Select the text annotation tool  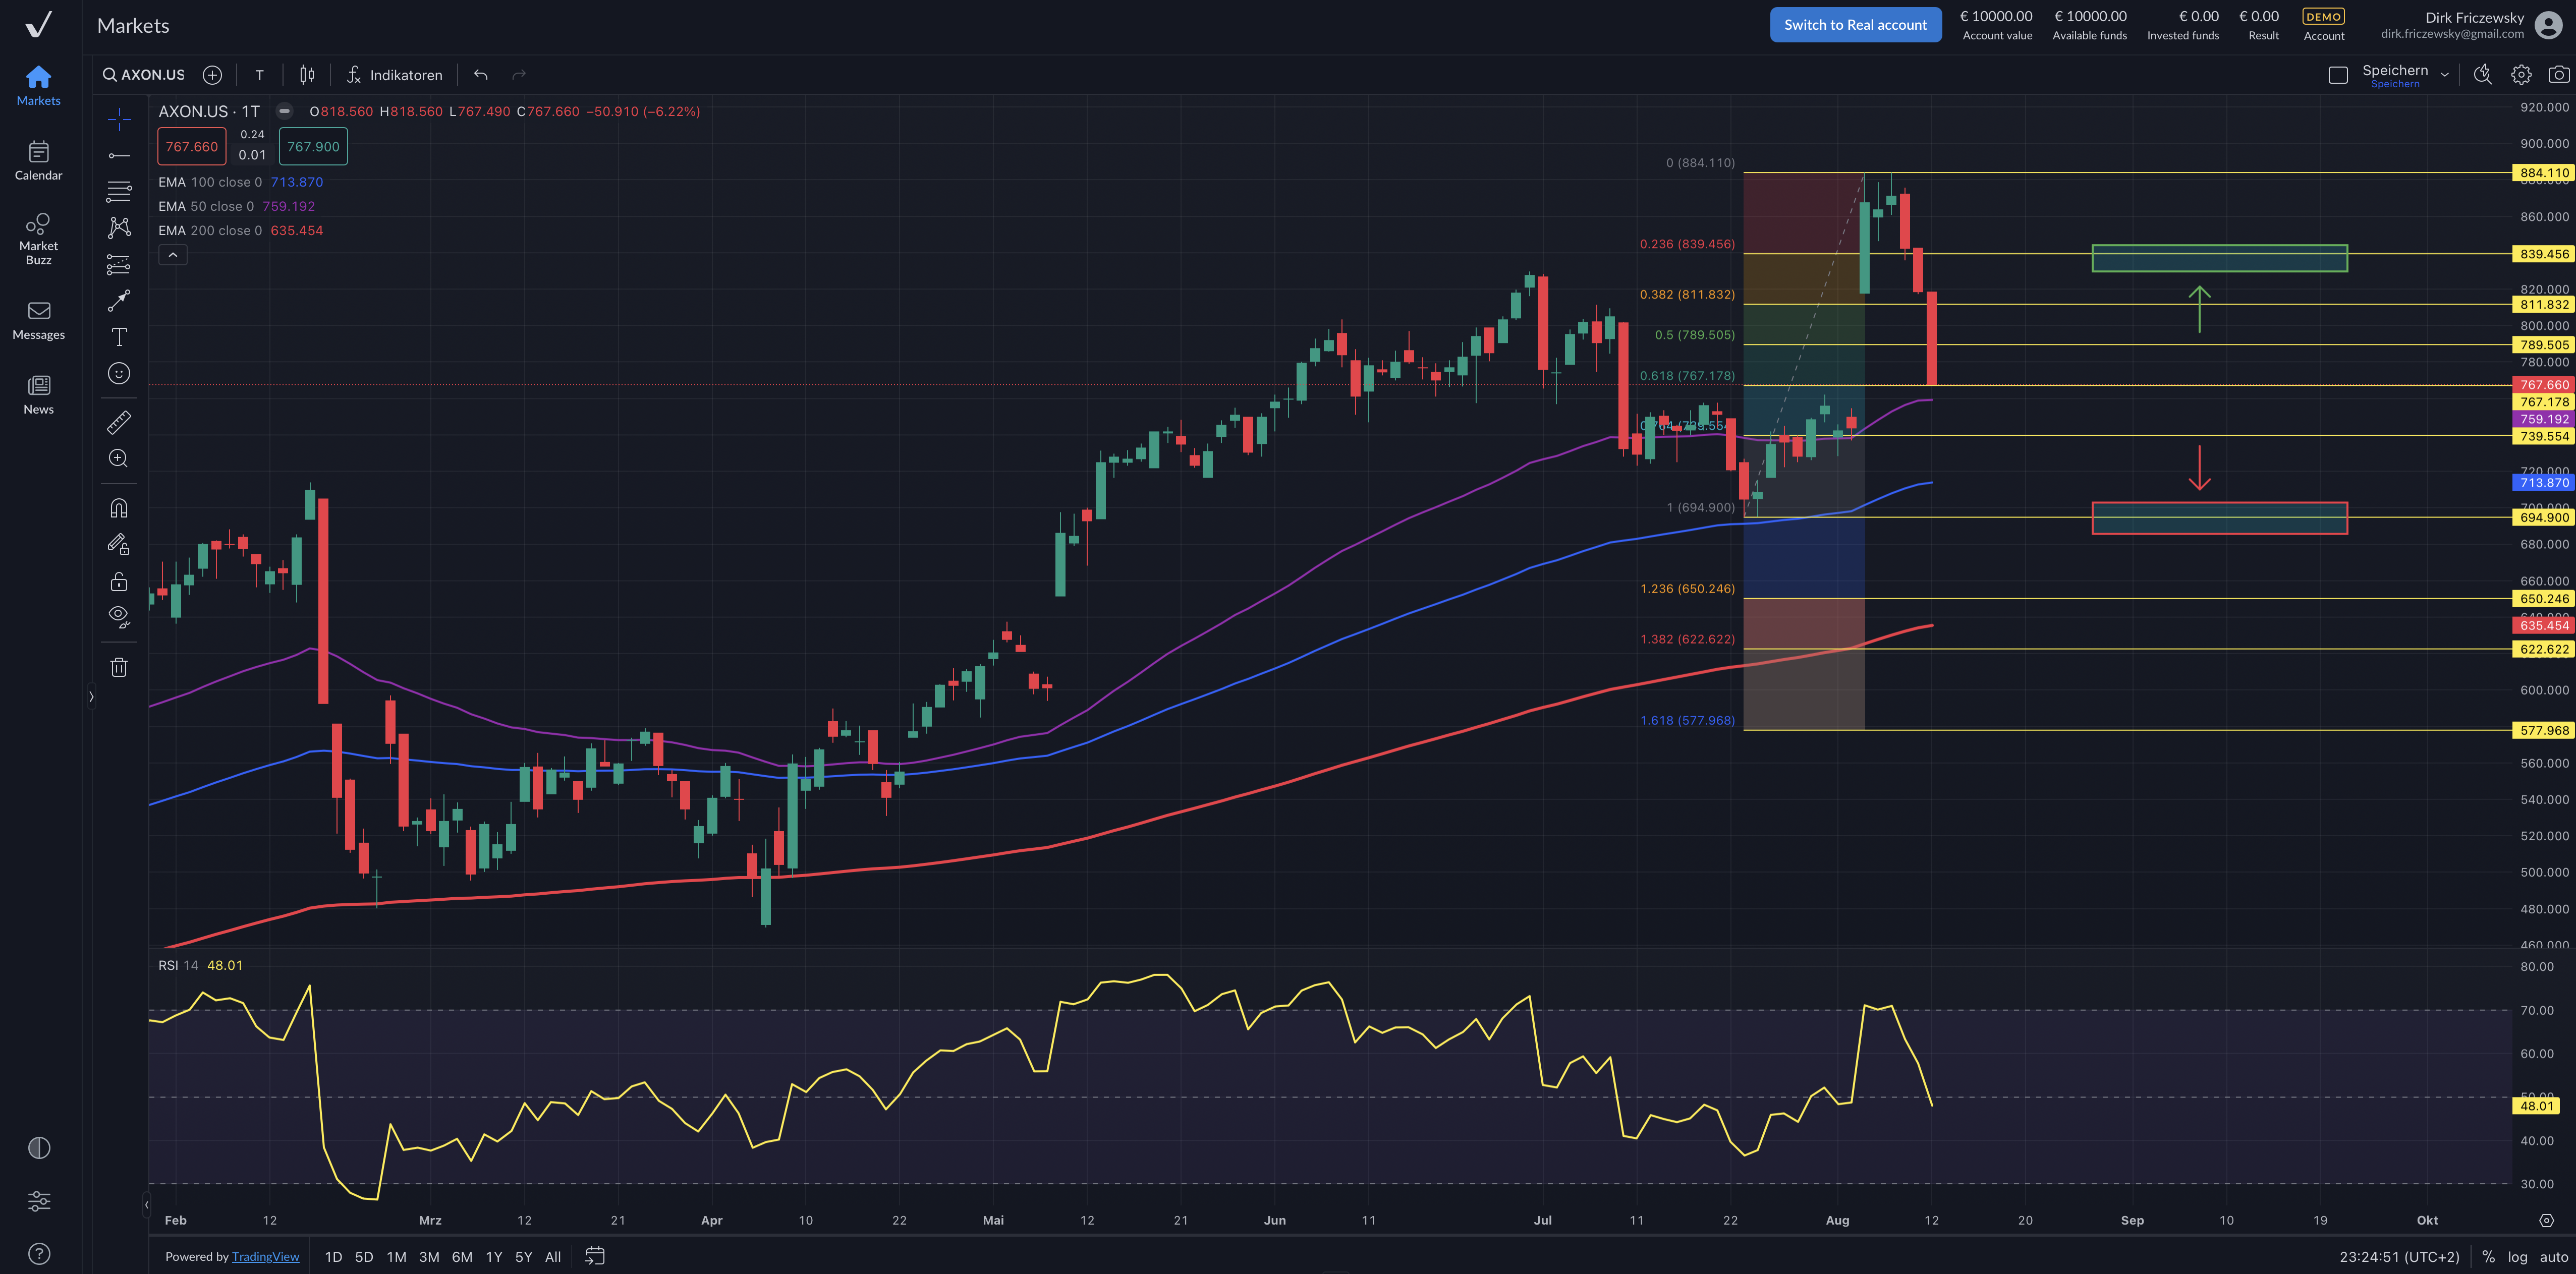point(119,337)
